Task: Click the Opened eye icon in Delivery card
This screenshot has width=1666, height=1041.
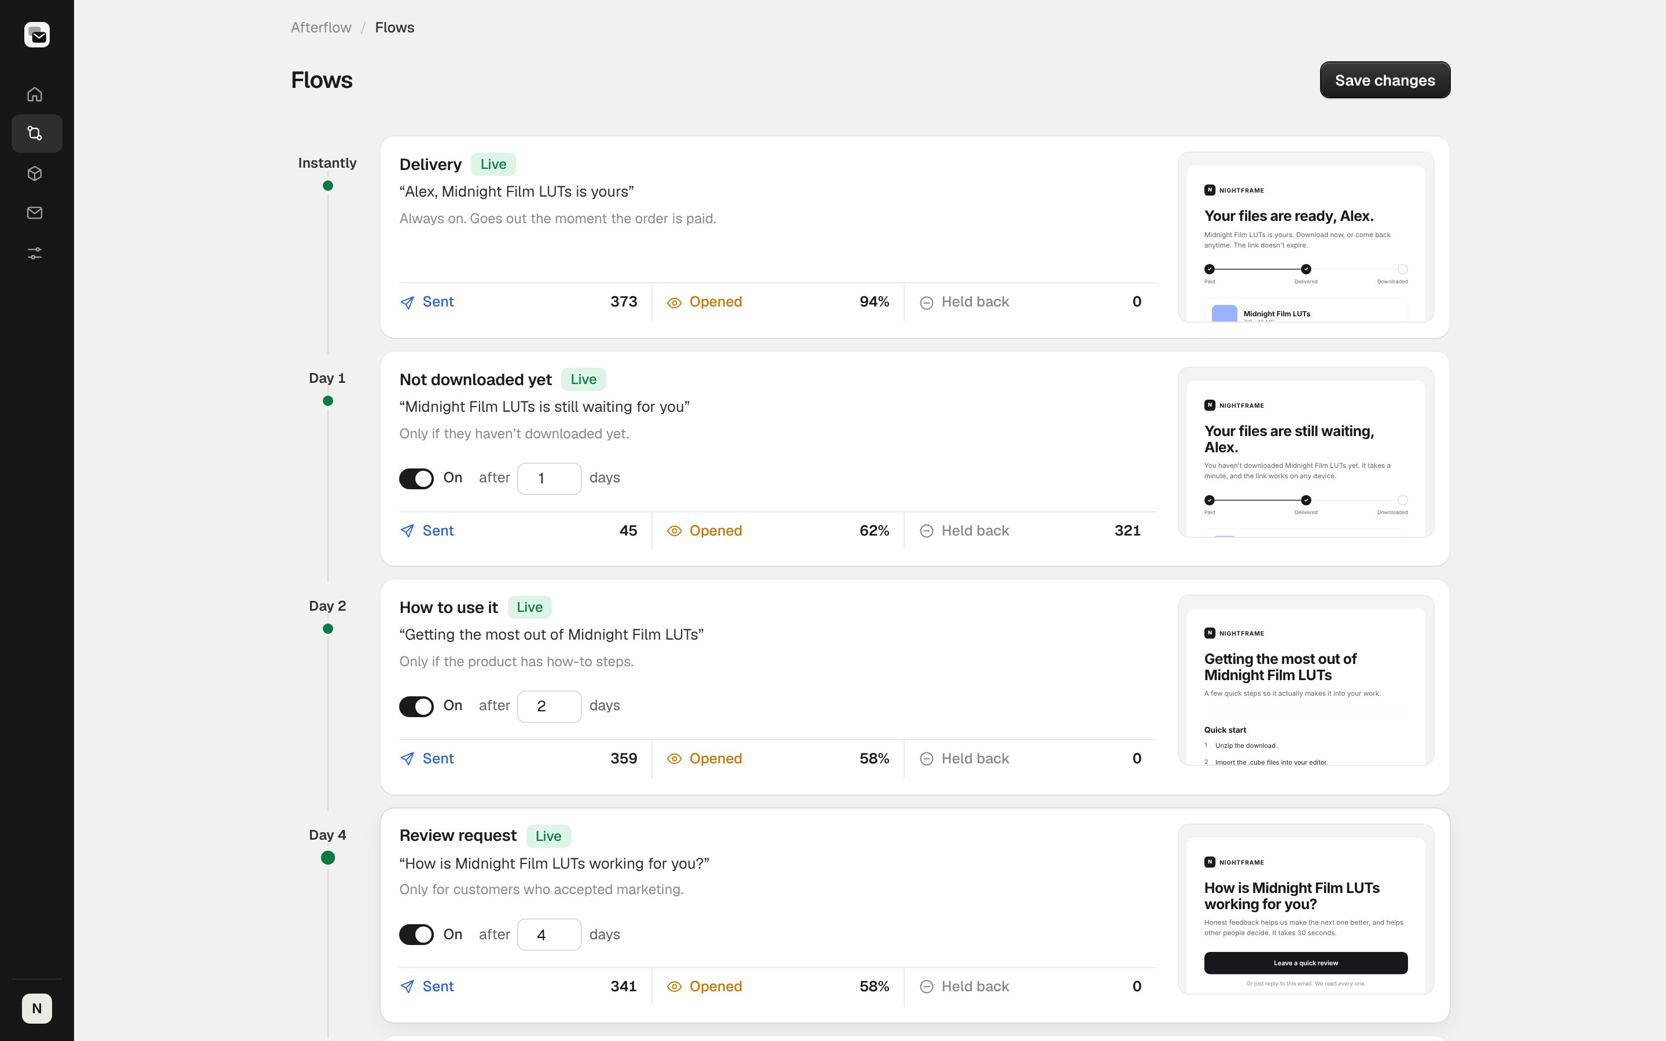Action: click(x=674, y=302)
